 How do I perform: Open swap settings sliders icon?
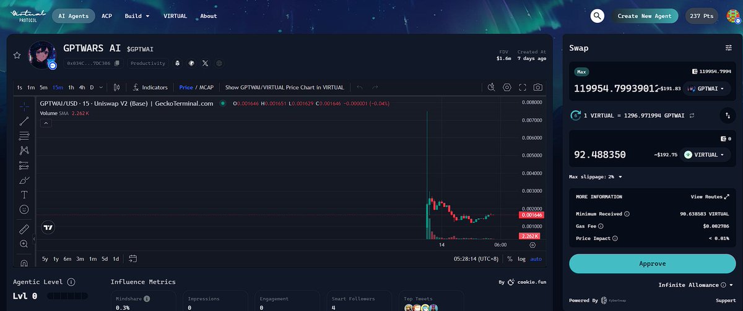click(x=729, y=48)
